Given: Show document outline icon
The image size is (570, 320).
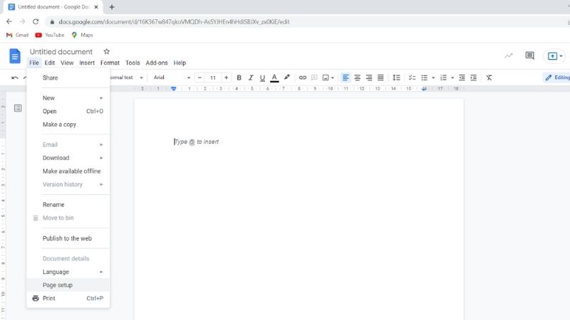Looking at the screenshot, I should click(18, 108).
